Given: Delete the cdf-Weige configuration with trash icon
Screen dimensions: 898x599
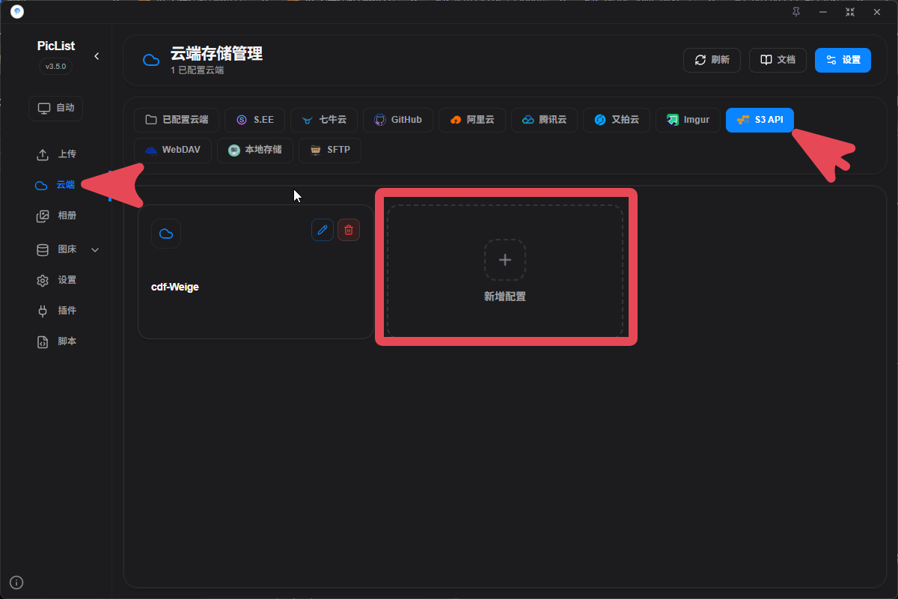Looking at the screenshot, I should point(349,230).
